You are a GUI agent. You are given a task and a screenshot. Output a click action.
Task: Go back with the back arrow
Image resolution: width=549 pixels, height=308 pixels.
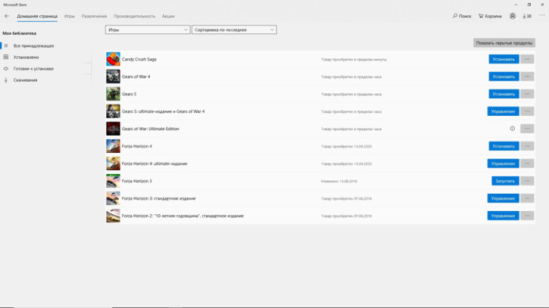(7, 16)
